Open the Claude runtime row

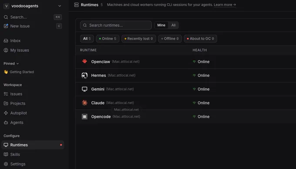pos(186,103)
